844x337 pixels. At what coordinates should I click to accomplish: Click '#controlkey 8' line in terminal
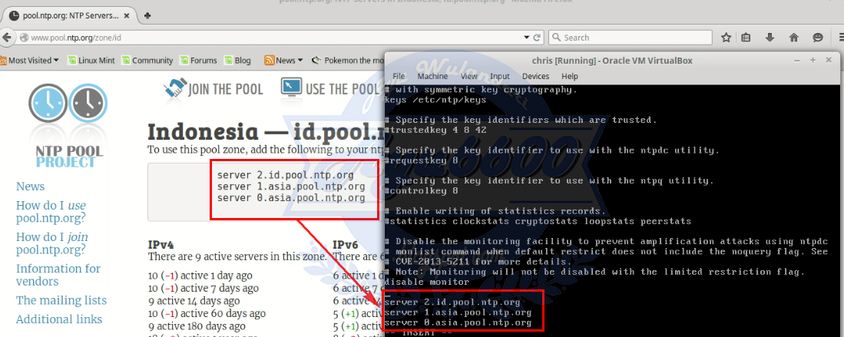422,191
